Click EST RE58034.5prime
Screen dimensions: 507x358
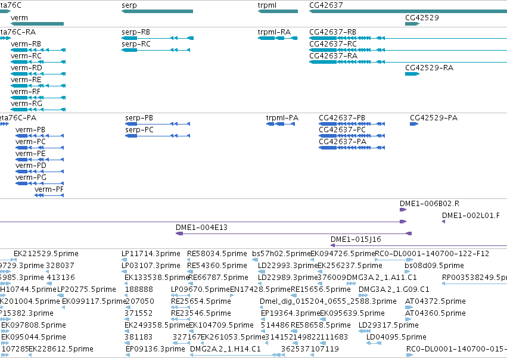pyautogui.click(x=217, y=254)
